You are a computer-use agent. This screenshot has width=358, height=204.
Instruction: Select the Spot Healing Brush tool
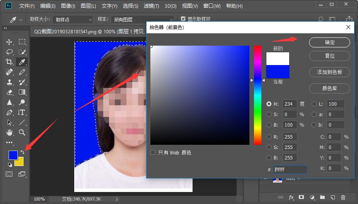[x=9, y=72]
